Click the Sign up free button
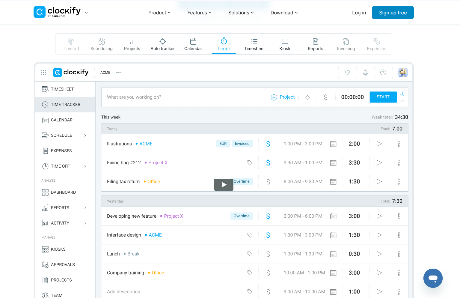The height and width of the screenshot is (298, 460). (393, 13)
